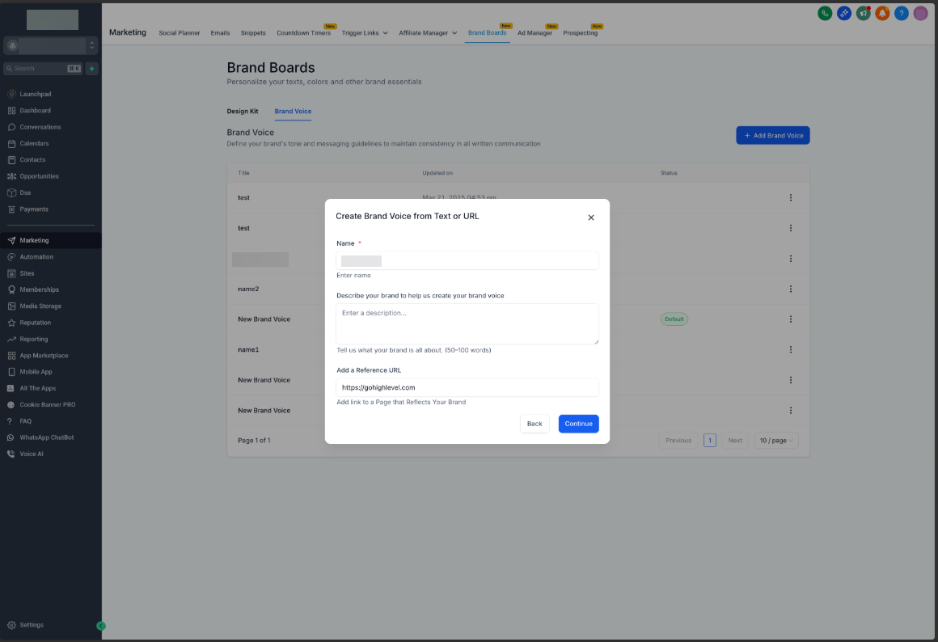Screen dimensions: 938x642
Task: Expand the Affiliate Manager dropdown
Action: (x=428, y=33)
